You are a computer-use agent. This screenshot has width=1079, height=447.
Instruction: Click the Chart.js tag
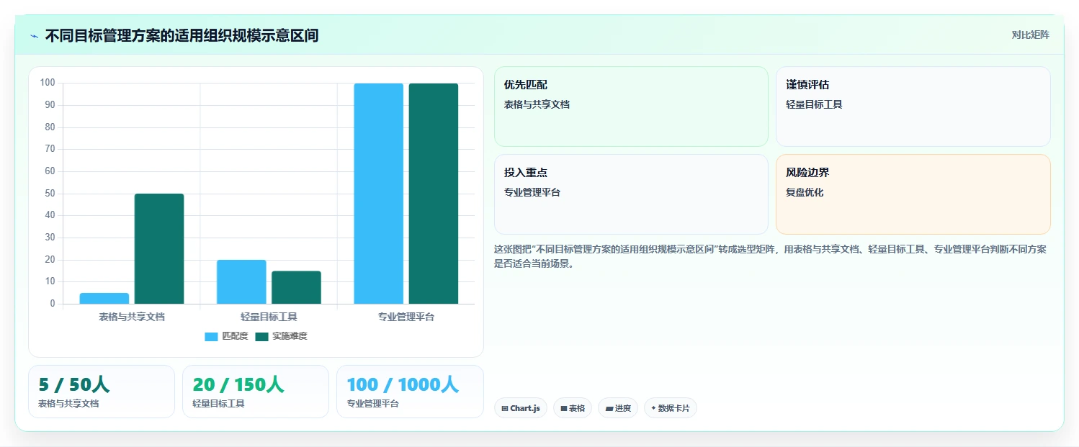tap(521, 408)
